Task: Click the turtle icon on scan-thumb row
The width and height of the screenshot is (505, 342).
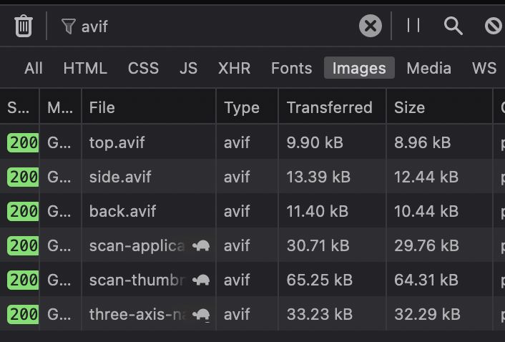Action: [201, 280]
